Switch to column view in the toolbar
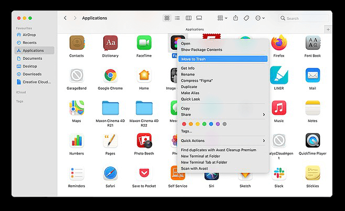Screen dimensions: 345x211 point(189,18)
